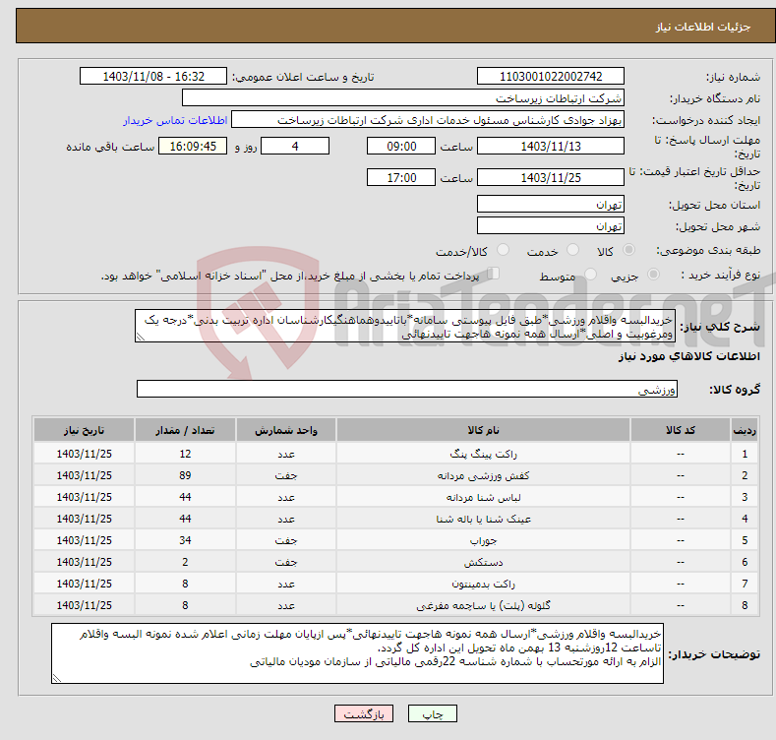This screenshot has width=776, height=740.
Task: Click quantity 12 in the ping pong row
Action: click(185, 454)
